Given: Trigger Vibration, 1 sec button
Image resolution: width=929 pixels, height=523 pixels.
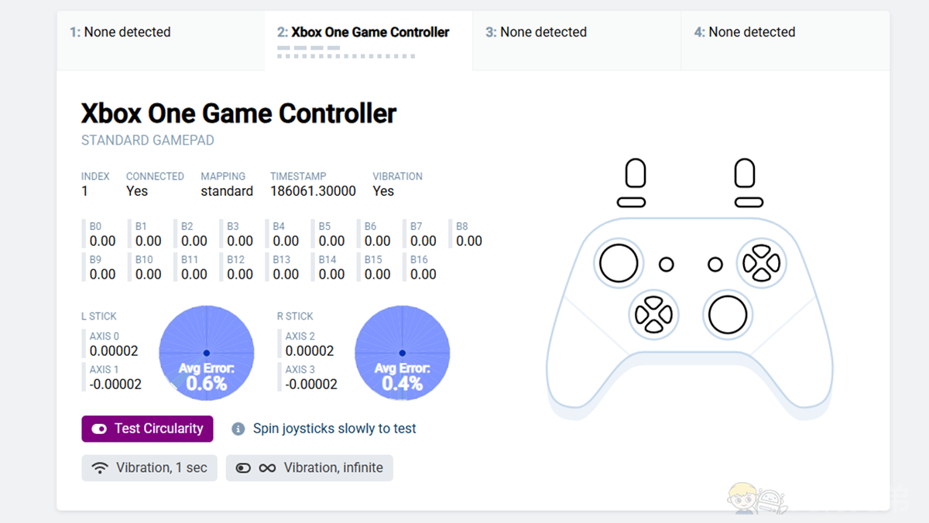Looking at the screenshot, I should [149, 468].
